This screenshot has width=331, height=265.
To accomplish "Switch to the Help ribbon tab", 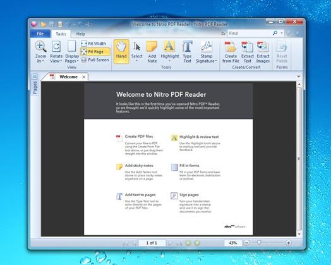I will 81,34.
